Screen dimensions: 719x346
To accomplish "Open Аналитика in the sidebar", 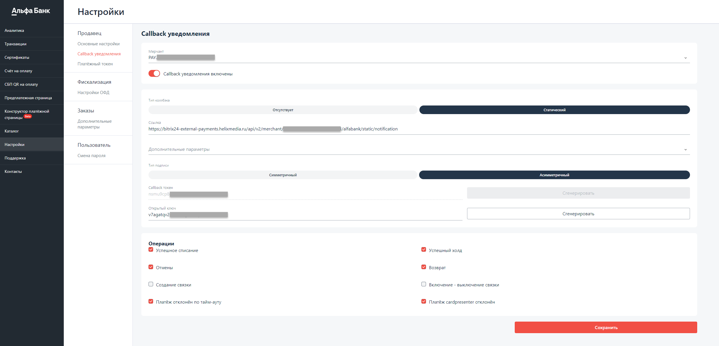I will click(14, 30).
